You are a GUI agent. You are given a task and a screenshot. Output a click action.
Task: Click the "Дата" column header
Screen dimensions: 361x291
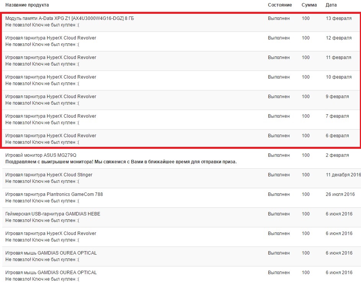(x=331, y=5)
